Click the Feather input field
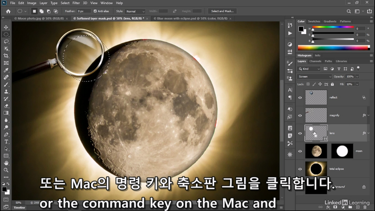The width and height of the screenshot is (375, 211). [x=84, y=11]
